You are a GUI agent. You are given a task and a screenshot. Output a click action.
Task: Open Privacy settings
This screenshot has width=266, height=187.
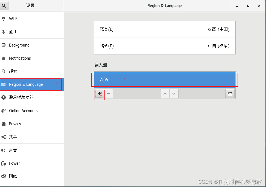point(32,124)
